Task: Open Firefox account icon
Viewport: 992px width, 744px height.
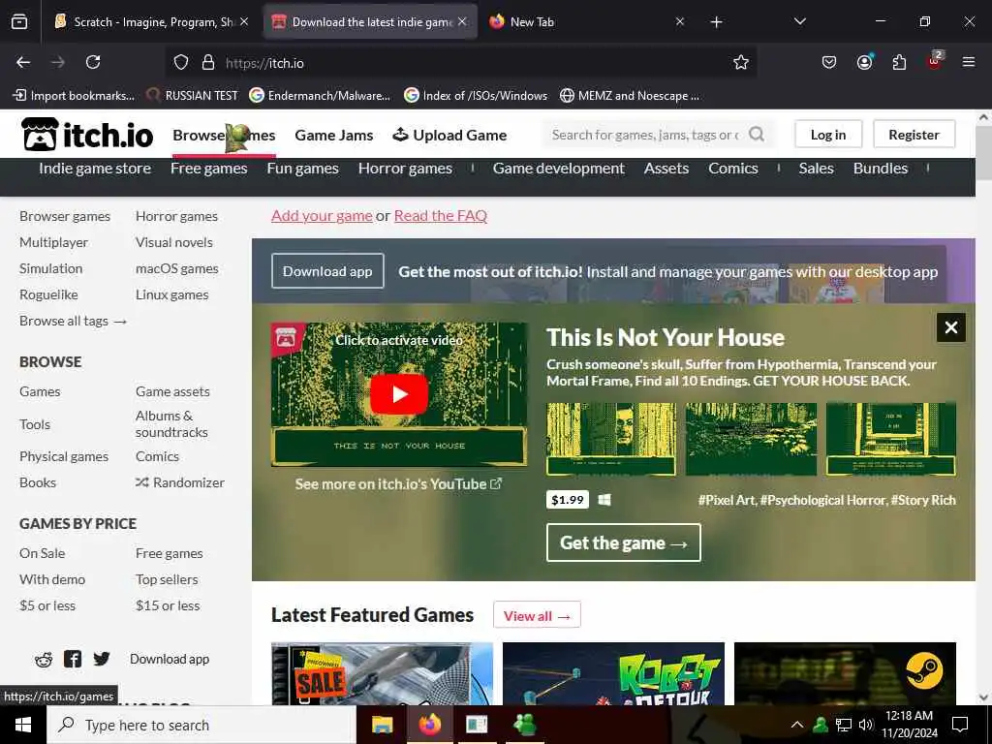Action: click(x=864, y=62)
